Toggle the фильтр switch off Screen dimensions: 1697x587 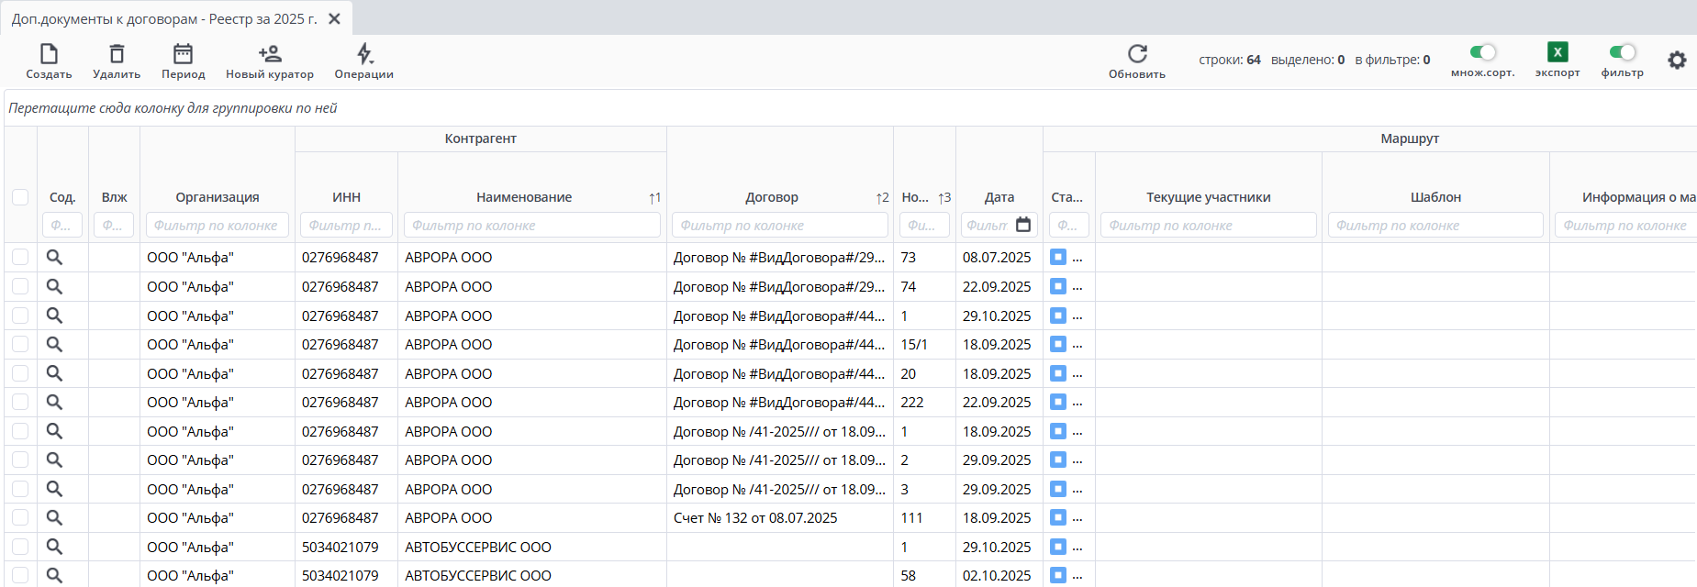pos(1622,52)
